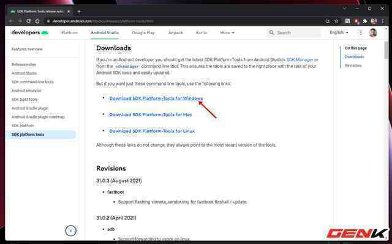
Task: Jump to Revisions in On this page
Action: pos(353,65)
